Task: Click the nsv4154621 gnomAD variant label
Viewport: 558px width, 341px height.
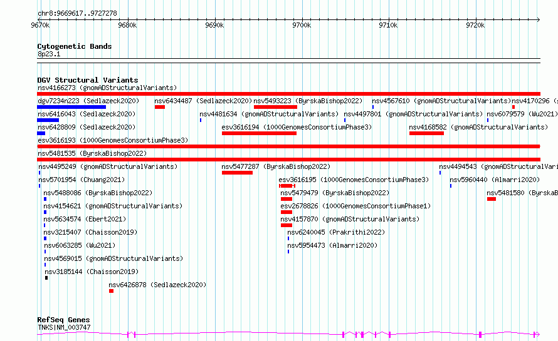Action: 113,206
